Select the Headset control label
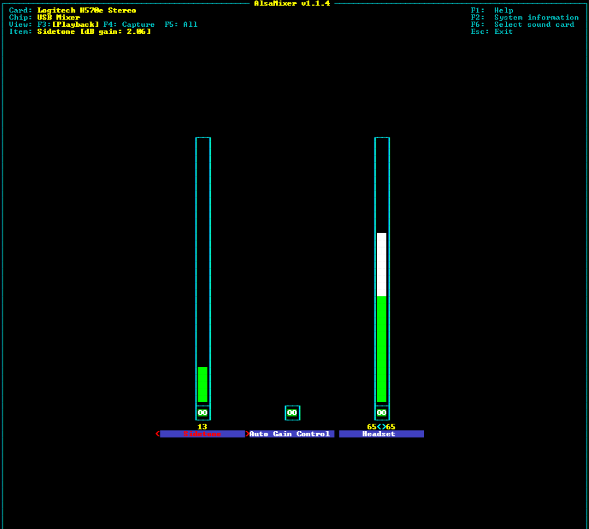The image size is (589, 529). pos(382,434)
